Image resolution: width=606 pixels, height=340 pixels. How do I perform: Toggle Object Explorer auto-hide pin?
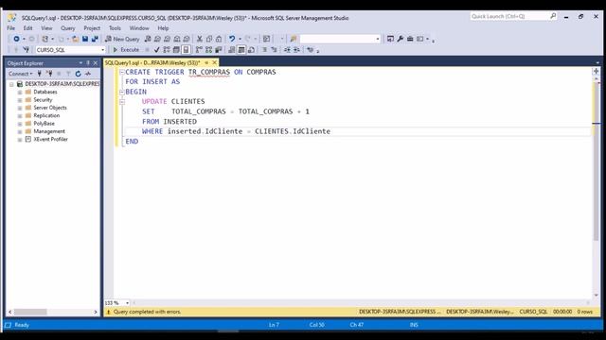(88, 63)
